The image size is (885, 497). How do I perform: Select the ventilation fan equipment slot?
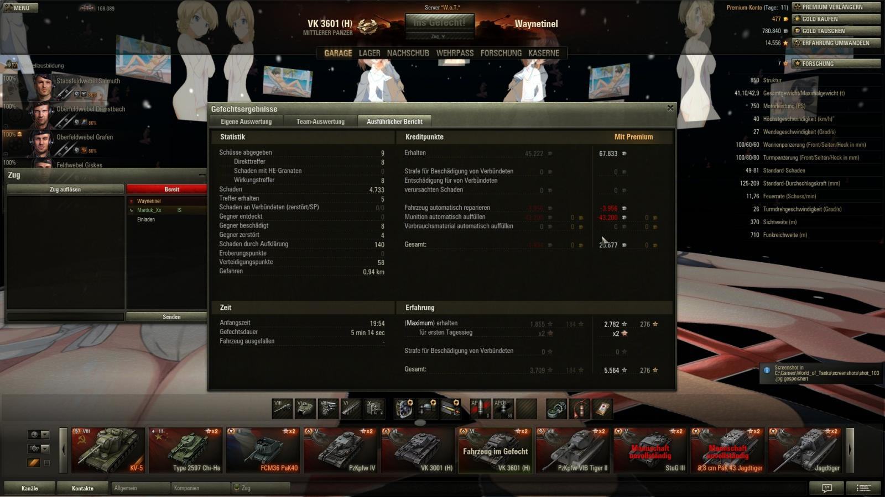[x=404, y=409]
